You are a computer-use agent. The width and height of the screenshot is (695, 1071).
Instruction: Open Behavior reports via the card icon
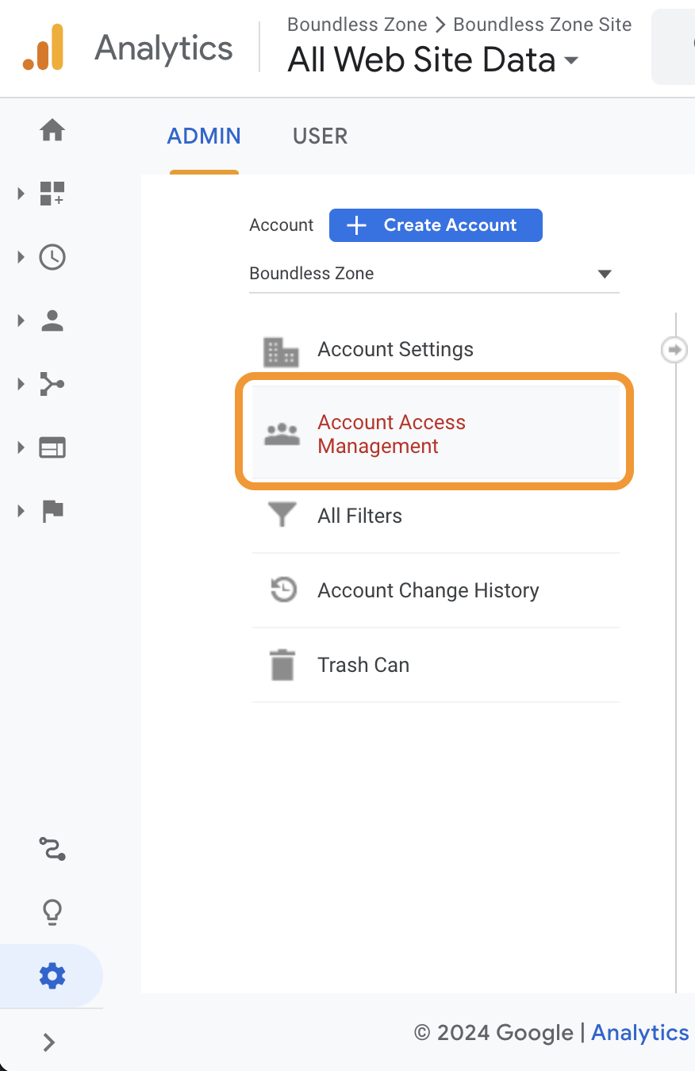[52, 447]
